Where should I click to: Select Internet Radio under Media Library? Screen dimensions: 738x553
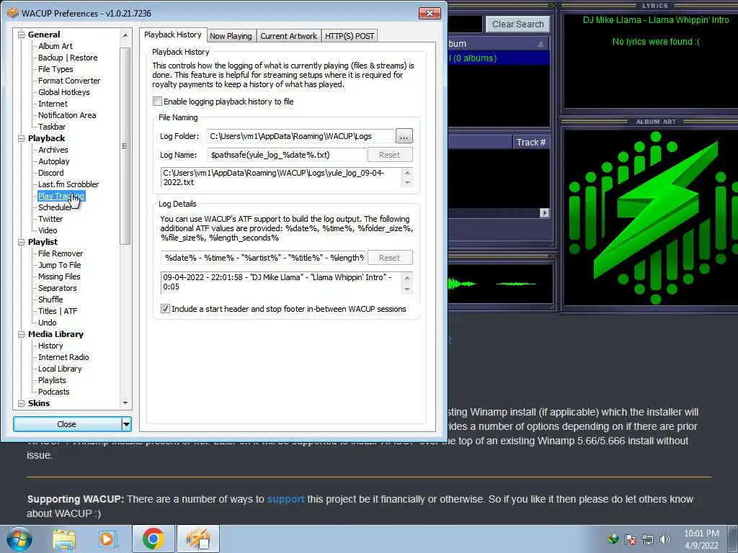tap(63, 357)
